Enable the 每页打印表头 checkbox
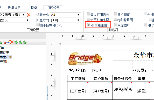154x100 pixels. [x=89, y=14]
